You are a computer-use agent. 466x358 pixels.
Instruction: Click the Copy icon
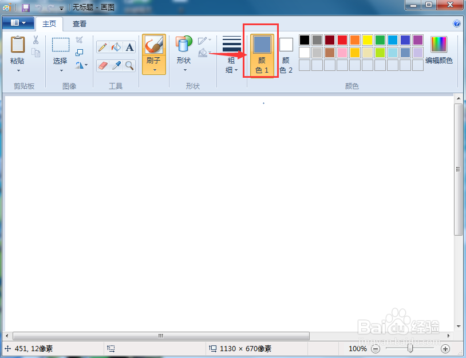(x=36, y=53)
